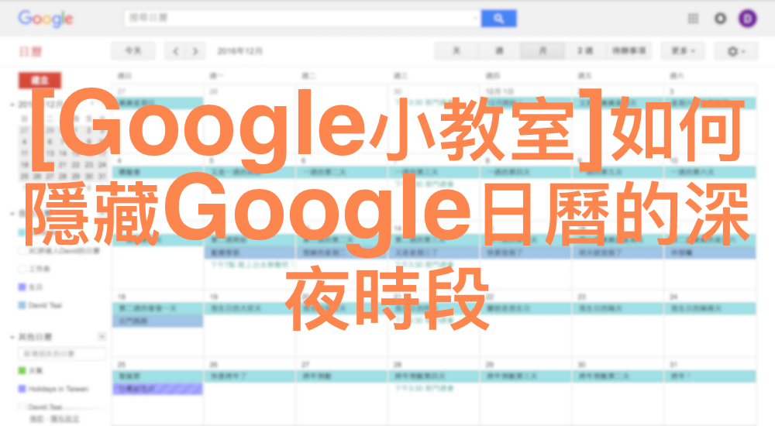
Task: Focus the add a friend's calendar field
Action: 62,354
